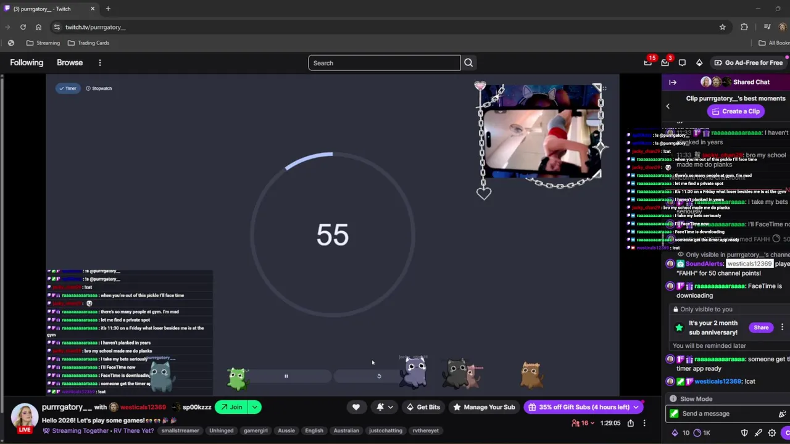Toggle the notification bell for channel
Viewport: 790px width, 444px height.
380,407
